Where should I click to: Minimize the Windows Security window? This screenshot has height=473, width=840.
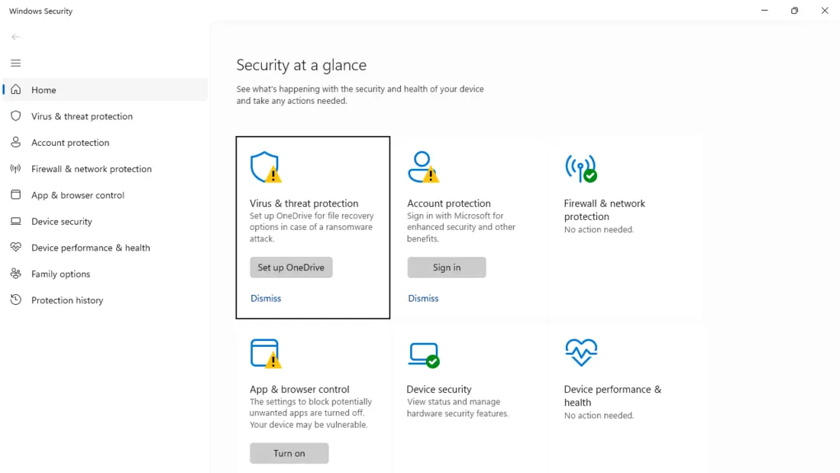[x=764, y=10]
